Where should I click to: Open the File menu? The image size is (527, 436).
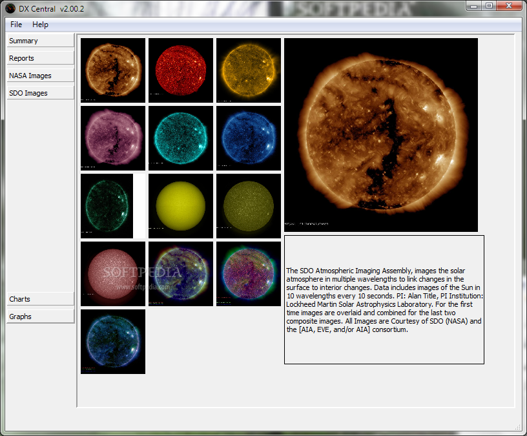pyautogui.click(x=16, y=25)
